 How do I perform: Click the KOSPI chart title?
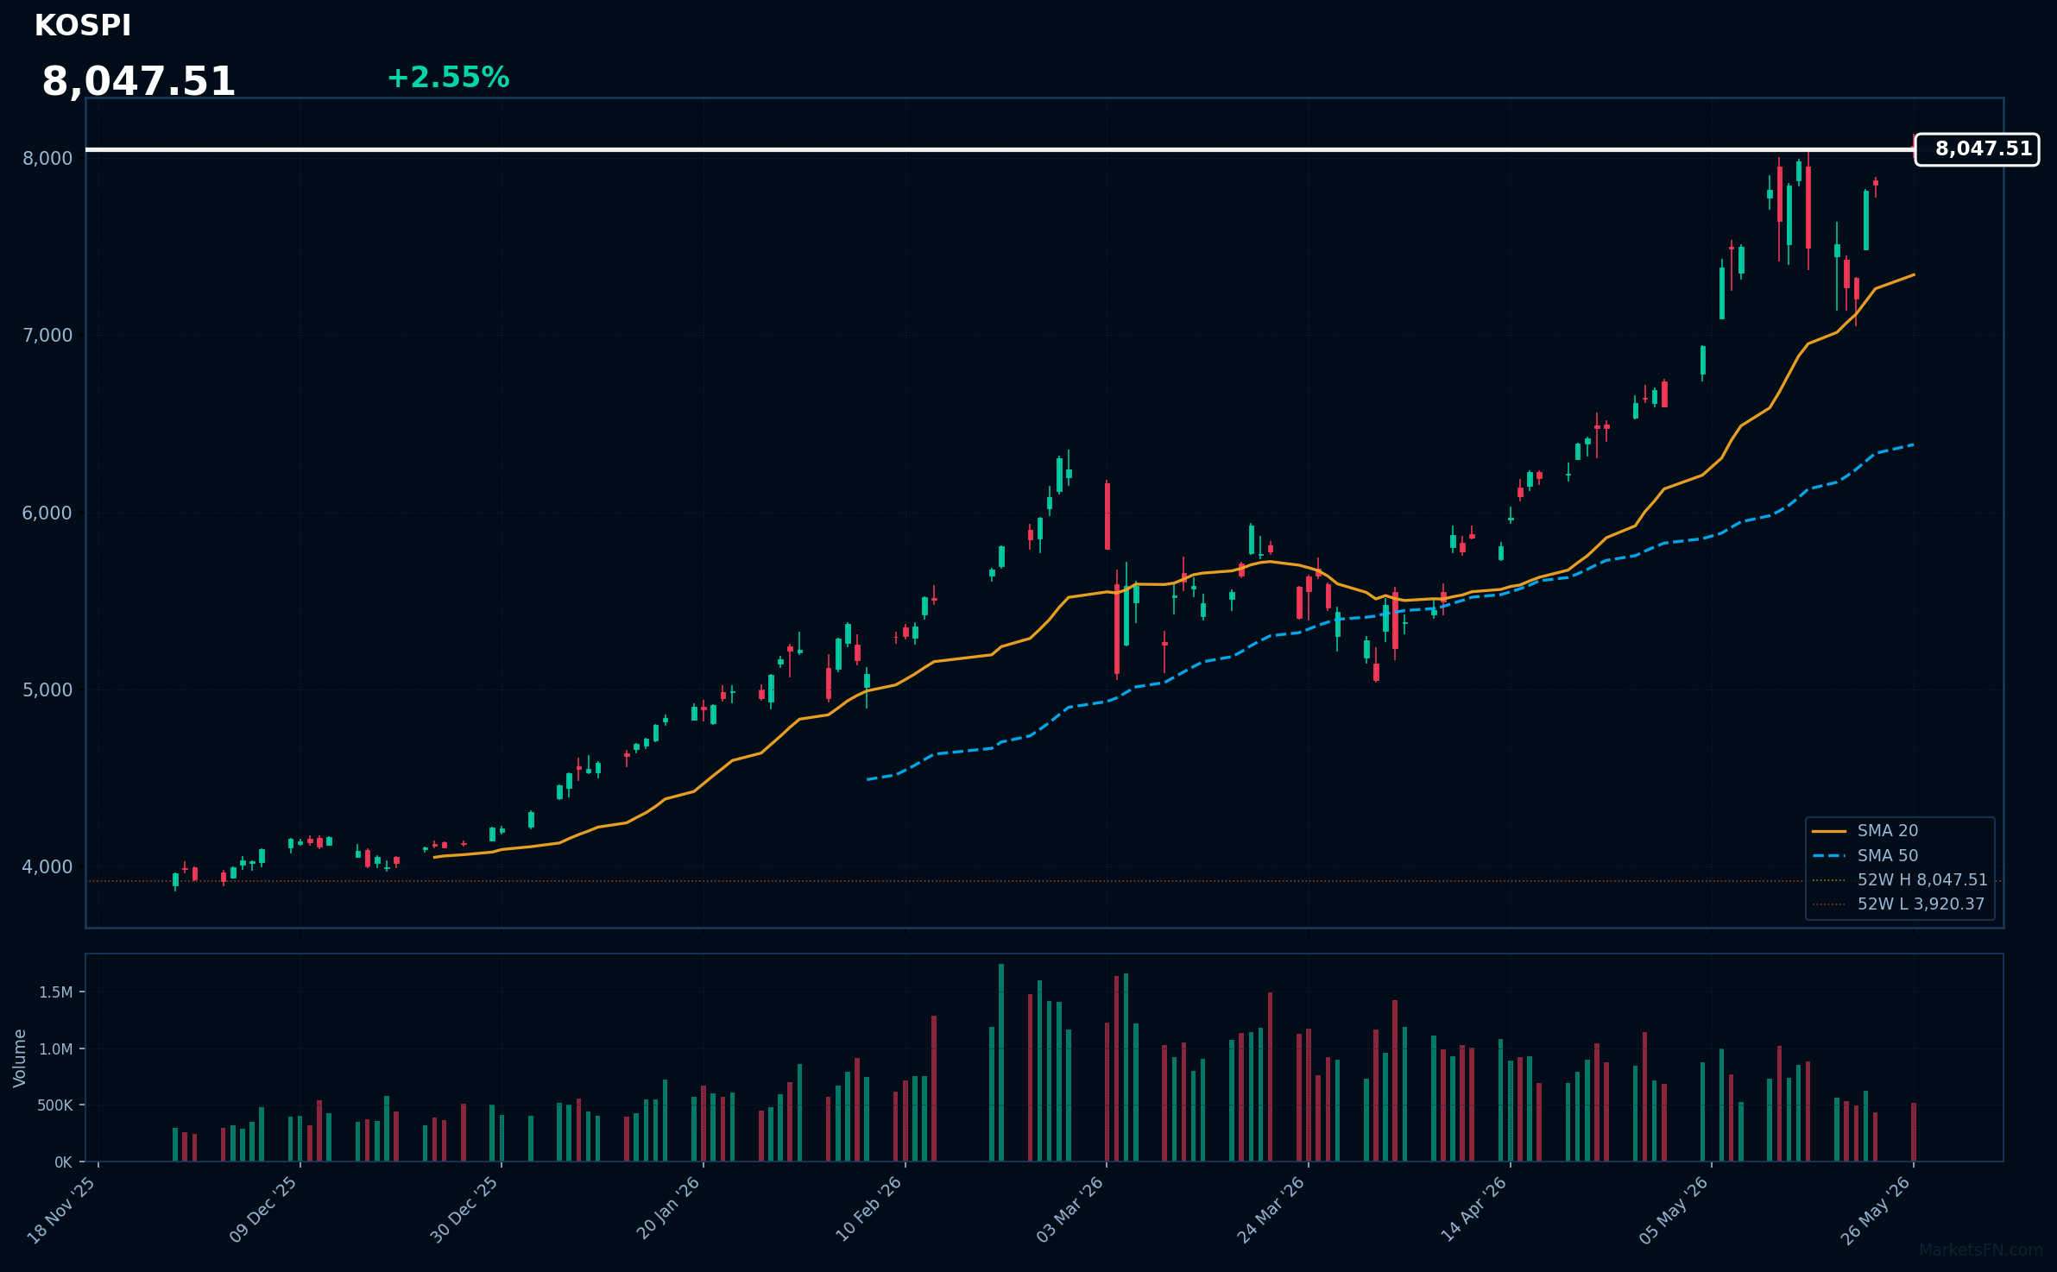coord(83,26)
